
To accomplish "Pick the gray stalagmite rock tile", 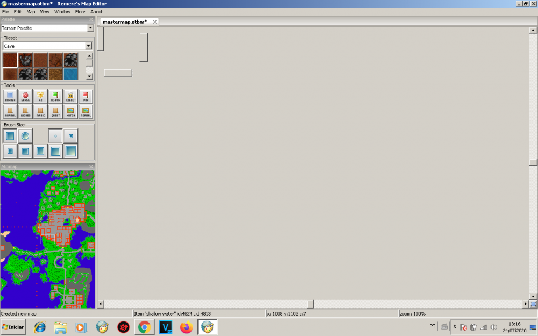I will pyautogui.click(x=25, y=60).
